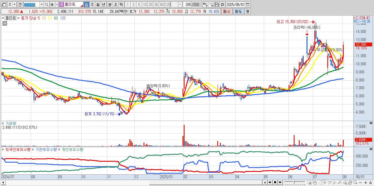
Task: Zoom in chart with the plus icon
Action: pyautogui.click(x=366, y=183)
